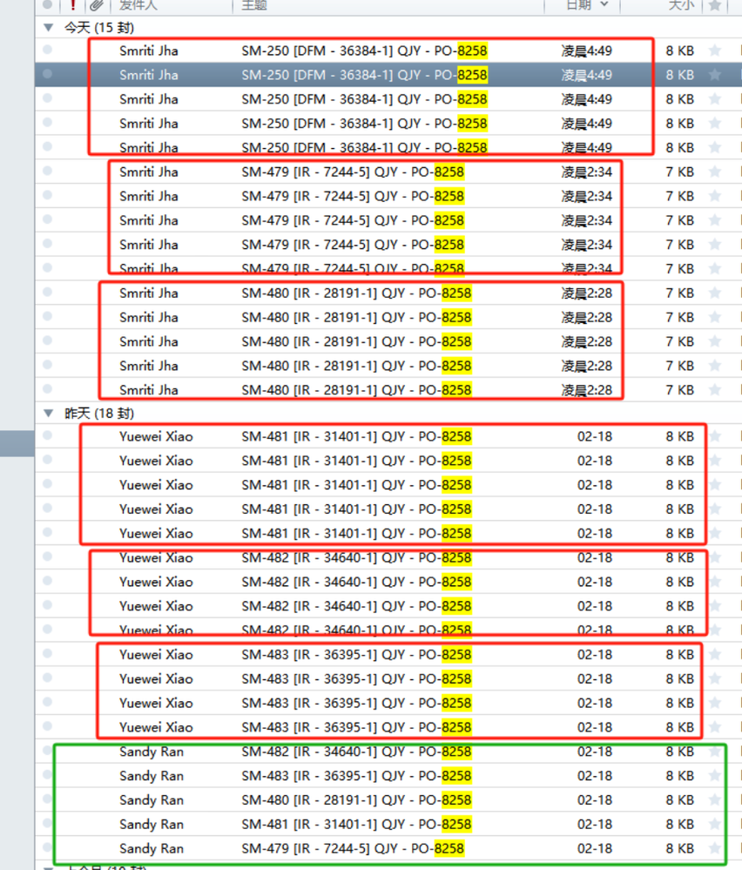The height and width of the screenshot is (870, 742).
Task: Star Sandy Ran's SM-480 email
Action: pos(715,800)
